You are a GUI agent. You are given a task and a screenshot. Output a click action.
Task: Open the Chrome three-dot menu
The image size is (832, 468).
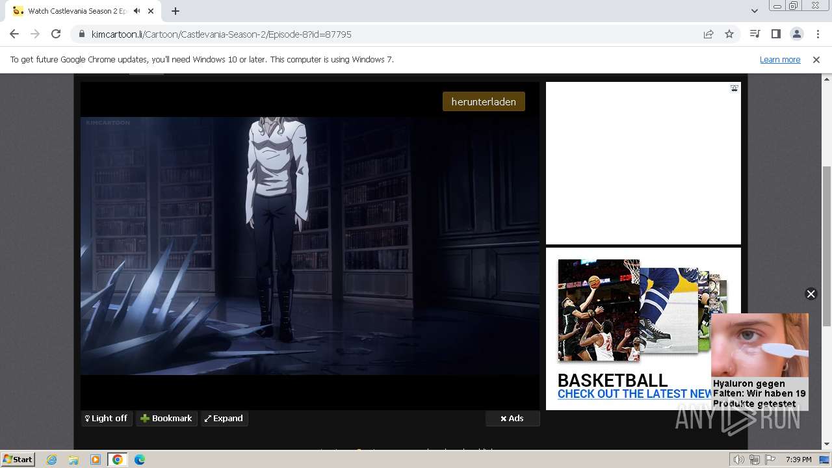817,34
